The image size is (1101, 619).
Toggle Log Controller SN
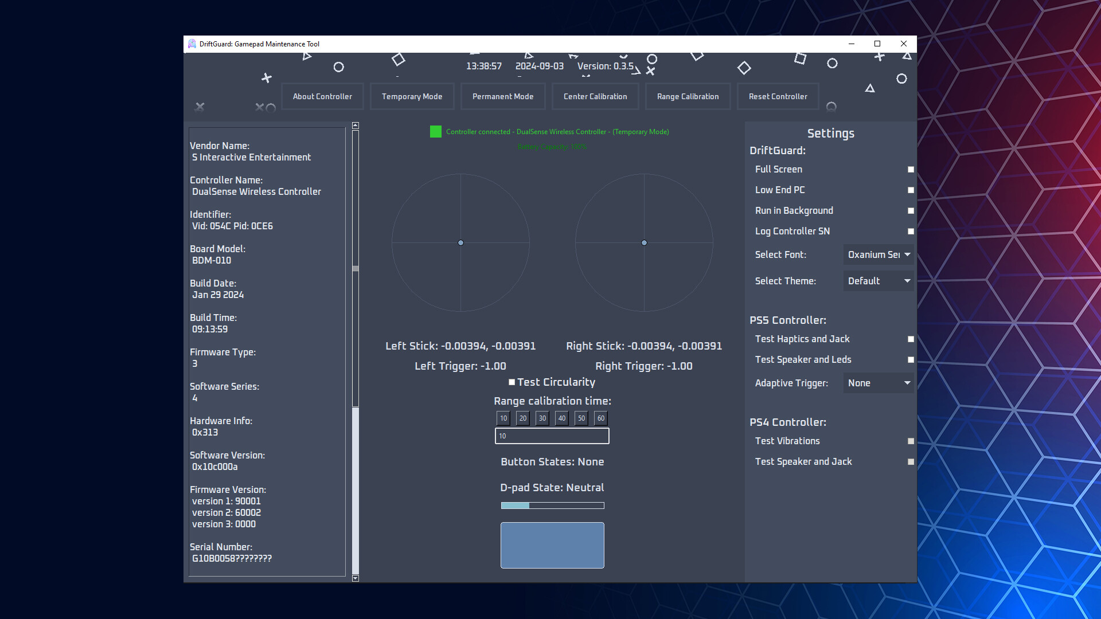pos(911,231)
